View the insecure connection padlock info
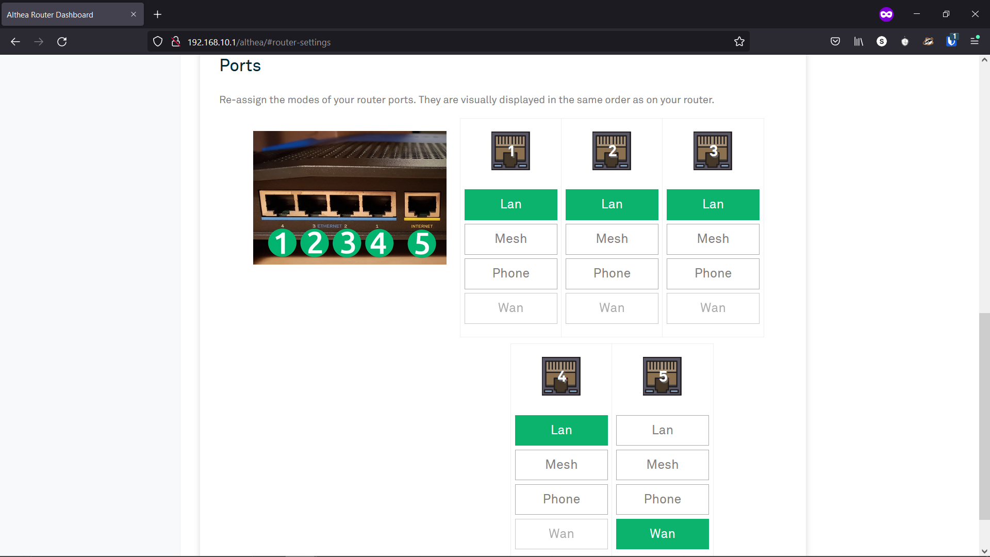The image size is (990, 557). click(x=176, y=42)
